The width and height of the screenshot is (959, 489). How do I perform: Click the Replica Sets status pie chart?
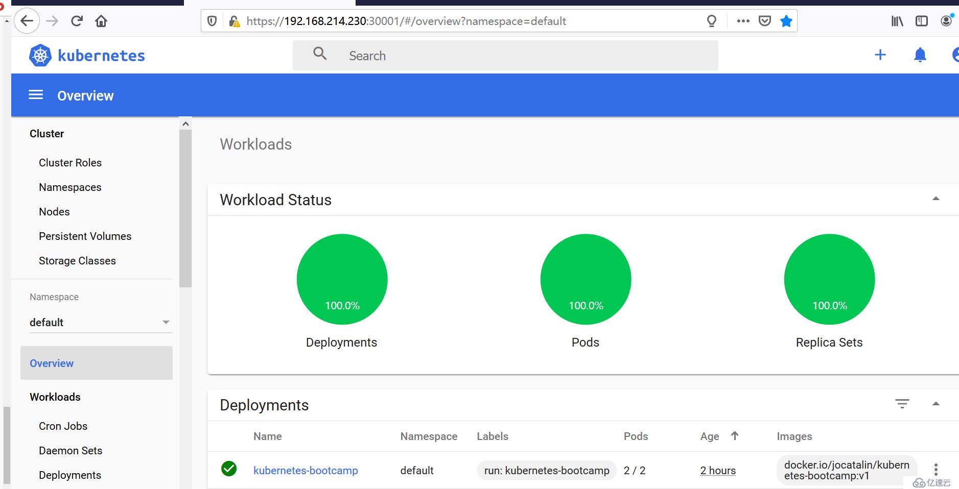point(829,279)
